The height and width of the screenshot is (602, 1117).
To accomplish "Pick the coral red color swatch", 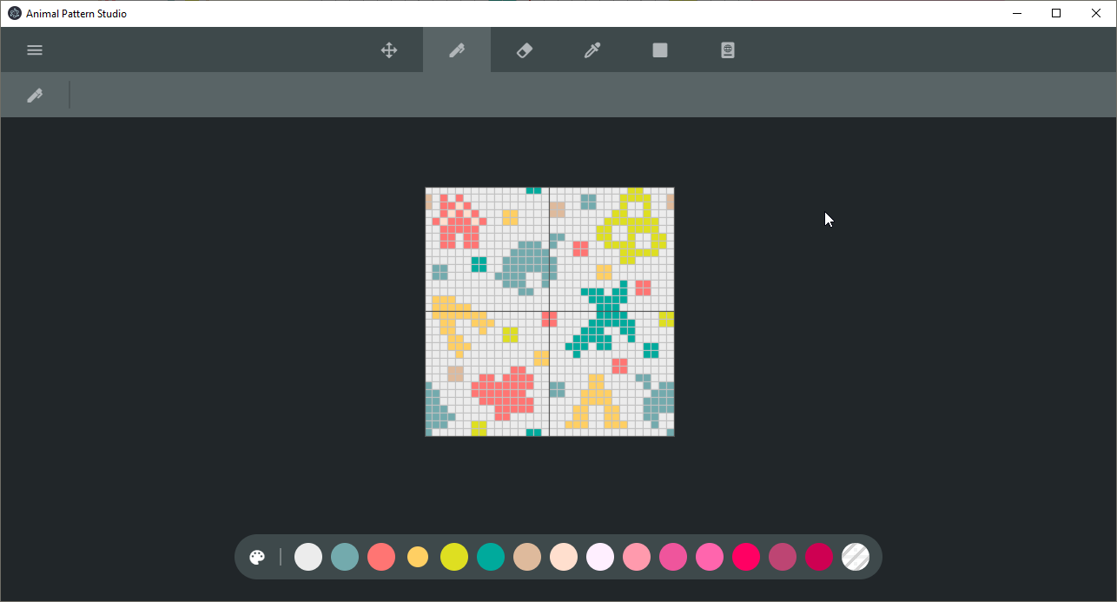I will point(381,557).
